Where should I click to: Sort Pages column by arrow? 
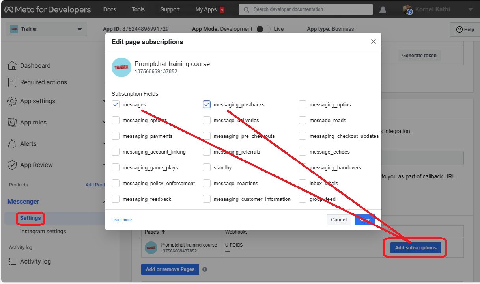[x=163, y=232]
